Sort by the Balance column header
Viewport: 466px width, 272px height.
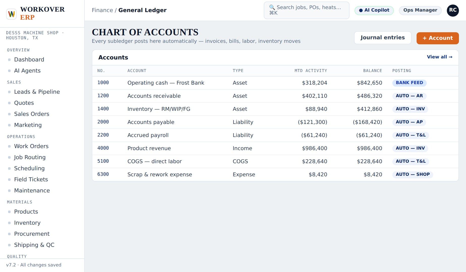[372, 71]
